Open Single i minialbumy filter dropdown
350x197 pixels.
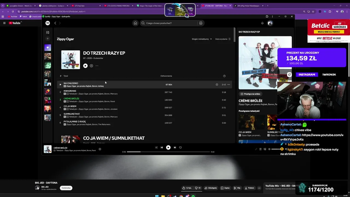[x=202, y=39]
